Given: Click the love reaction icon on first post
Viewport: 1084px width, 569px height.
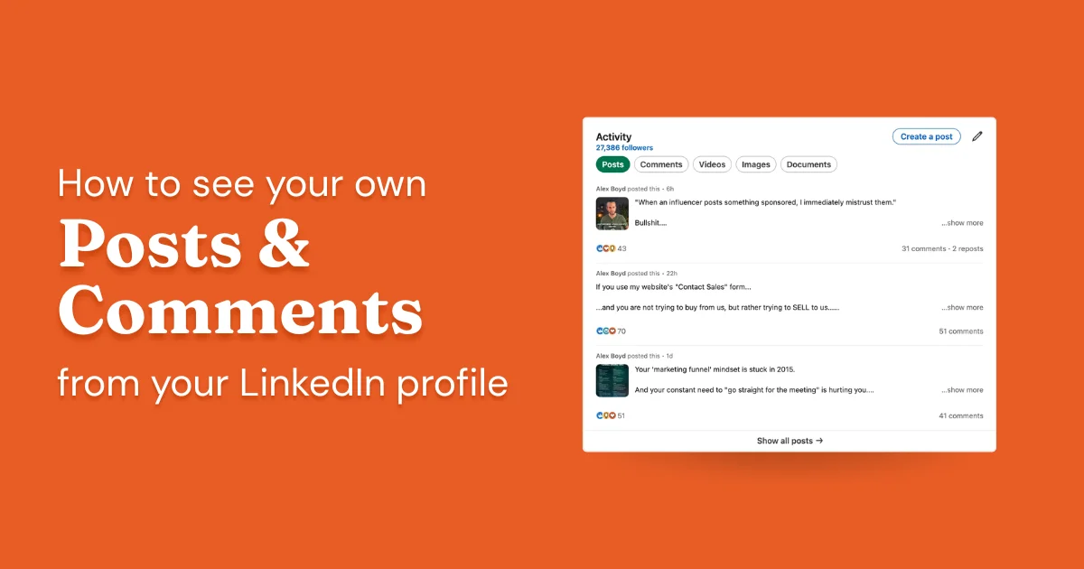Looking at the screenshot, I should point(606,247).
